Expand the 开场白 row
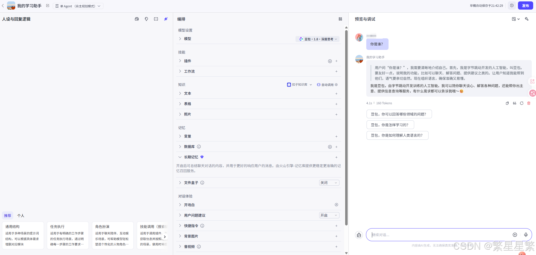This screenshot has height=255, width=536. tap(180, 205)
